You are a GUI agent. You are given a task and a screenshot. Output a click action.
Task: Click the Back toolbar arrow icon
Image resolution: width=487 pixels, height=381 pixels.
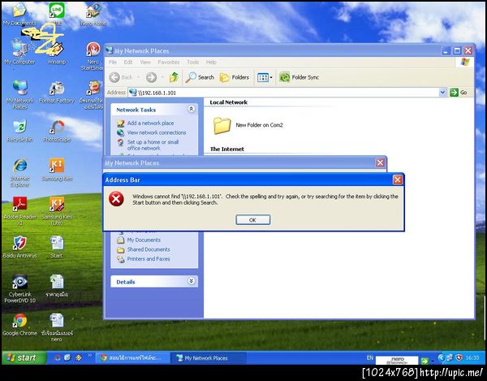tap(114, 77)
